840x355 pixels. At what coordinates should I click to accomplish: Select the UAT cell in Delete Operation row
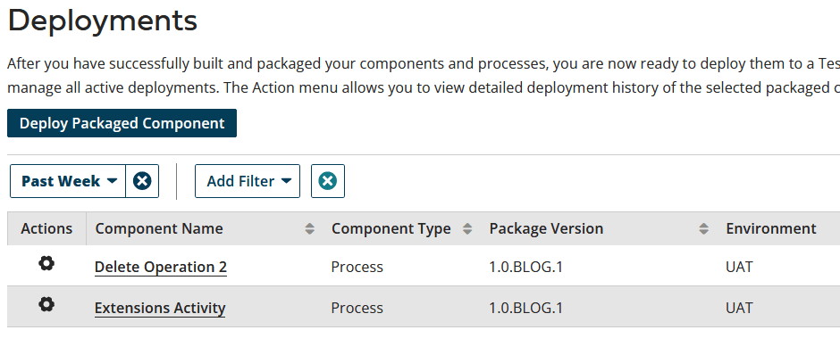(x=739, y=267)
